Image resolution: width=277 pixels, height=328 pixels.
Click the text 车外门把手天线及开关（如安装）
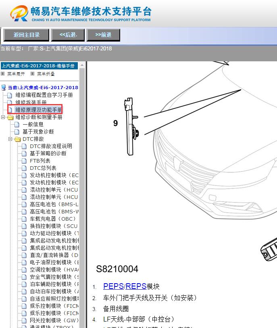click(x=150, y=298)
